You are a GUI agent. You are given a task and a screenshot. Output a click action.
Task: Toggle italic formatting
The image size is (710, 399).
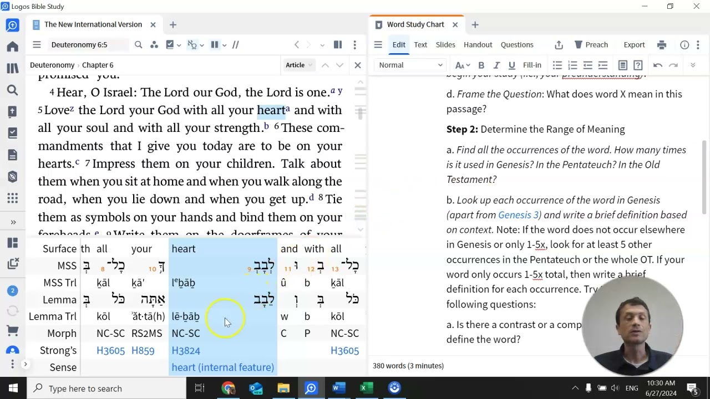coord(496,65)
